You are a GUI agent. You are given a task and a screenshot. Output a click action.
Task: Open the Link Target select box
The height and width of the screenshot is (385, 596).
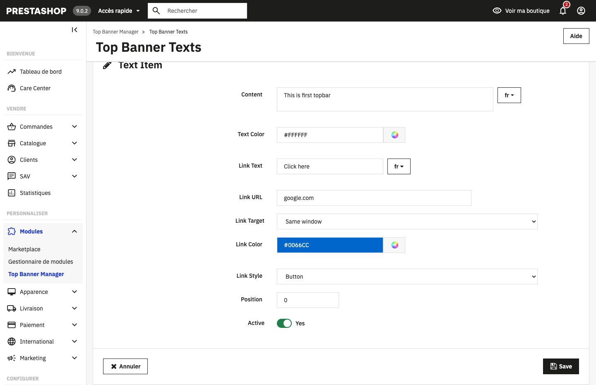pyautogui.click(x=407, y=221)
